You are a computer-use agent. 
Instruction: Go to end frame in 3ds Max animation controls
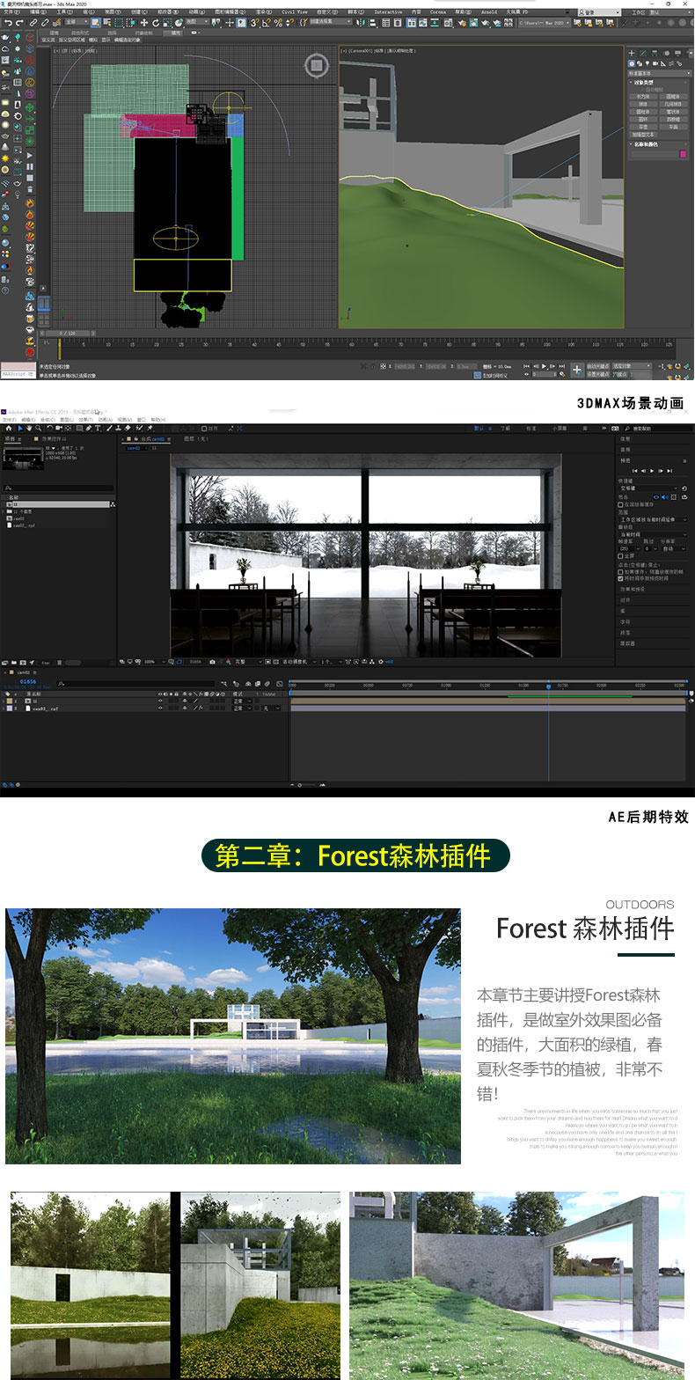(x=562, y=366)
